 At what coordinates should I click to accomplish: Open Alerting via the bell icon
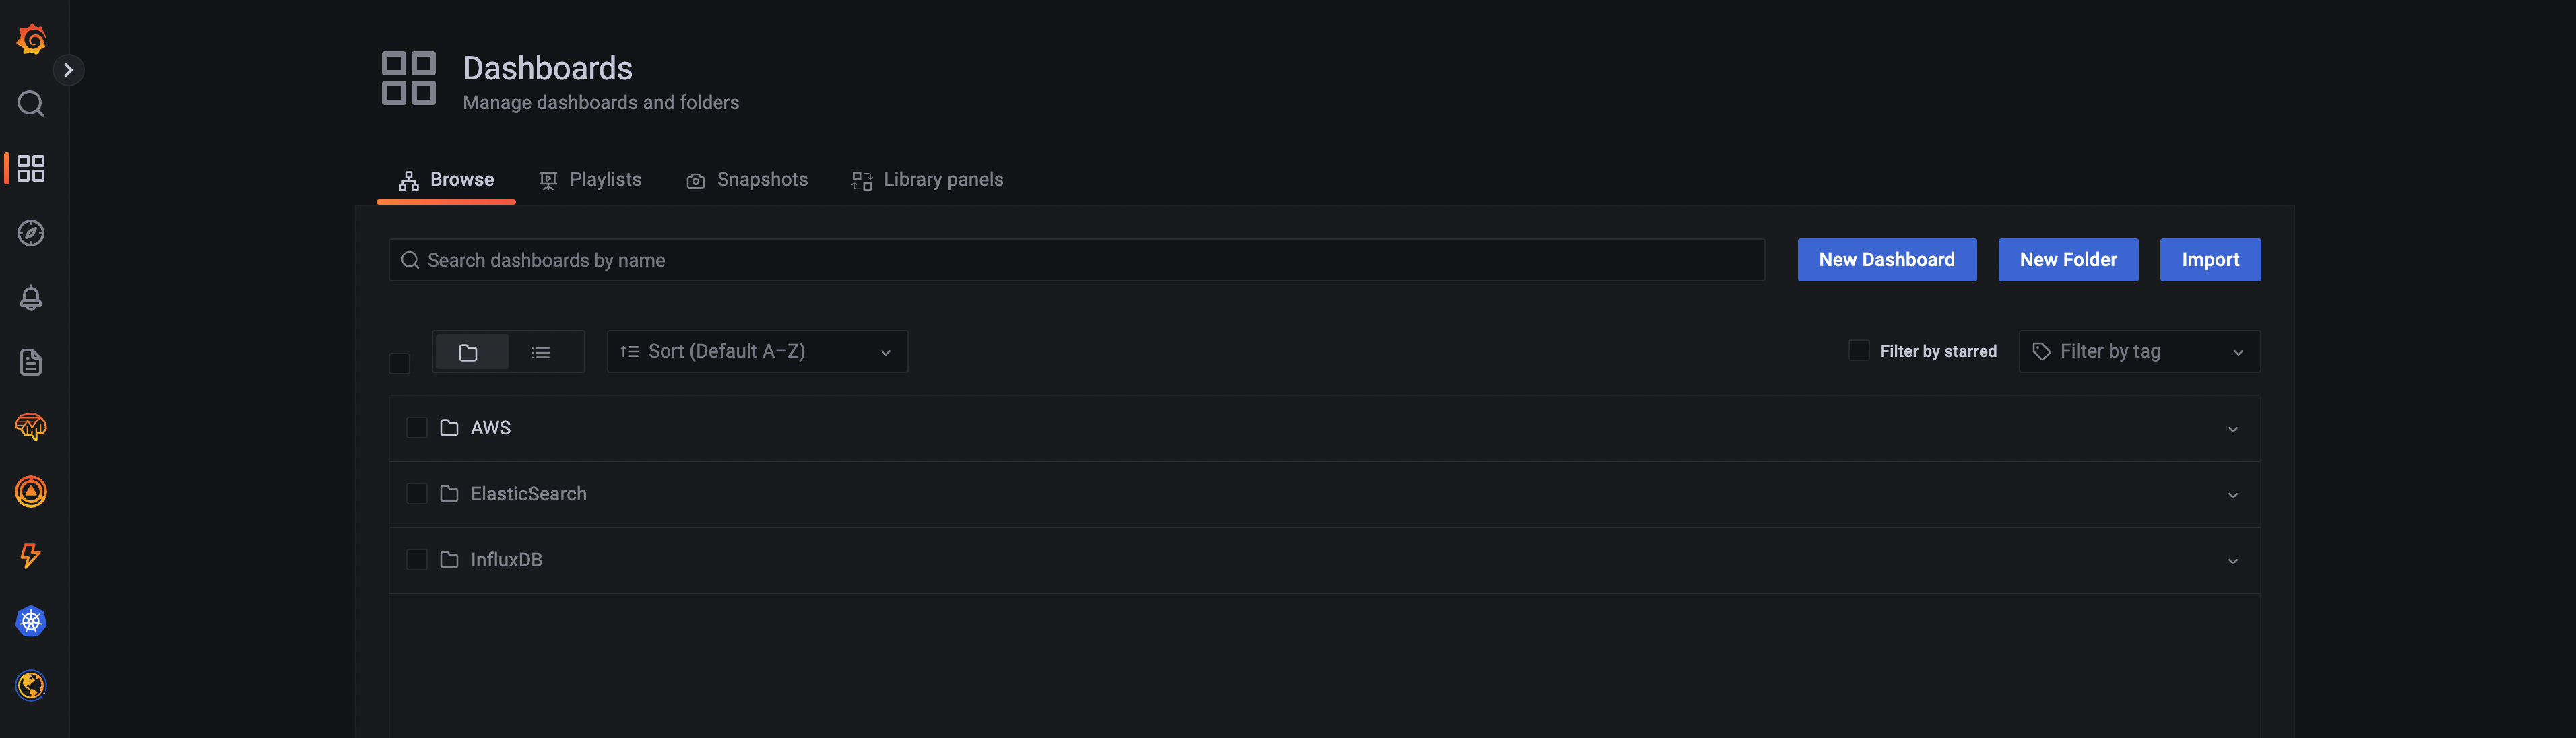pyautogui.click(x=30, y=297)
